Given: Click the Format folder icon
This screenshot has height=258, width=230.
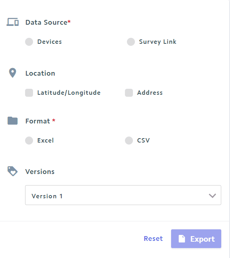Looking at the screenshot, I should (12, 121).
